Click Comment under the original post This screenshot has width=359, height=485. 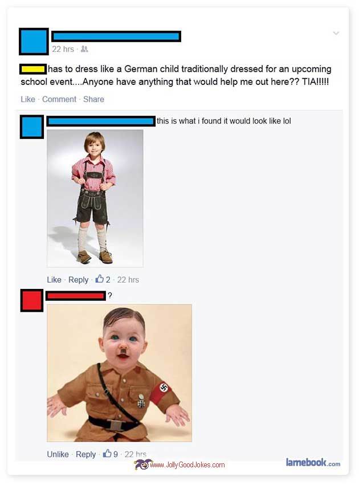click(x=59, y=99)
